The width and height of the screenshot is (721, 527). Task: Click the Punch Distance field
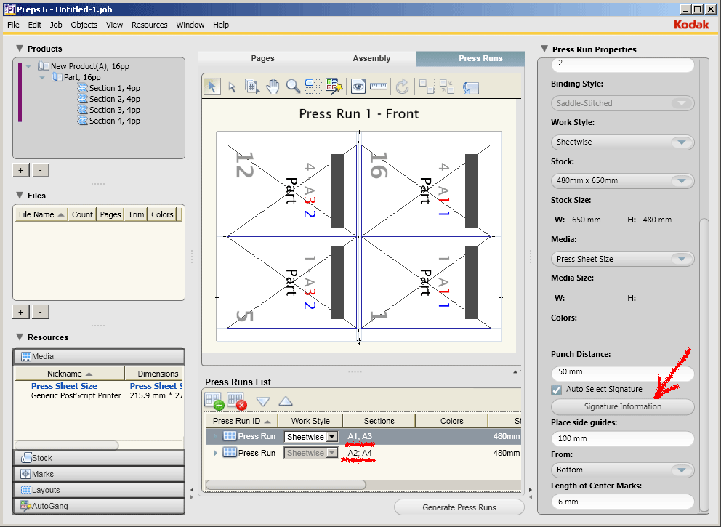(623, 372)
